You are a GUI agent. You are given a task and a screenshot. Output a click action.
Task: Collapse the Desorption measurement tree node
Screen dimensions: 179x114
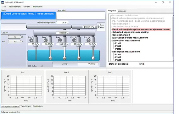pyautogui.click(x=110, y=52)
